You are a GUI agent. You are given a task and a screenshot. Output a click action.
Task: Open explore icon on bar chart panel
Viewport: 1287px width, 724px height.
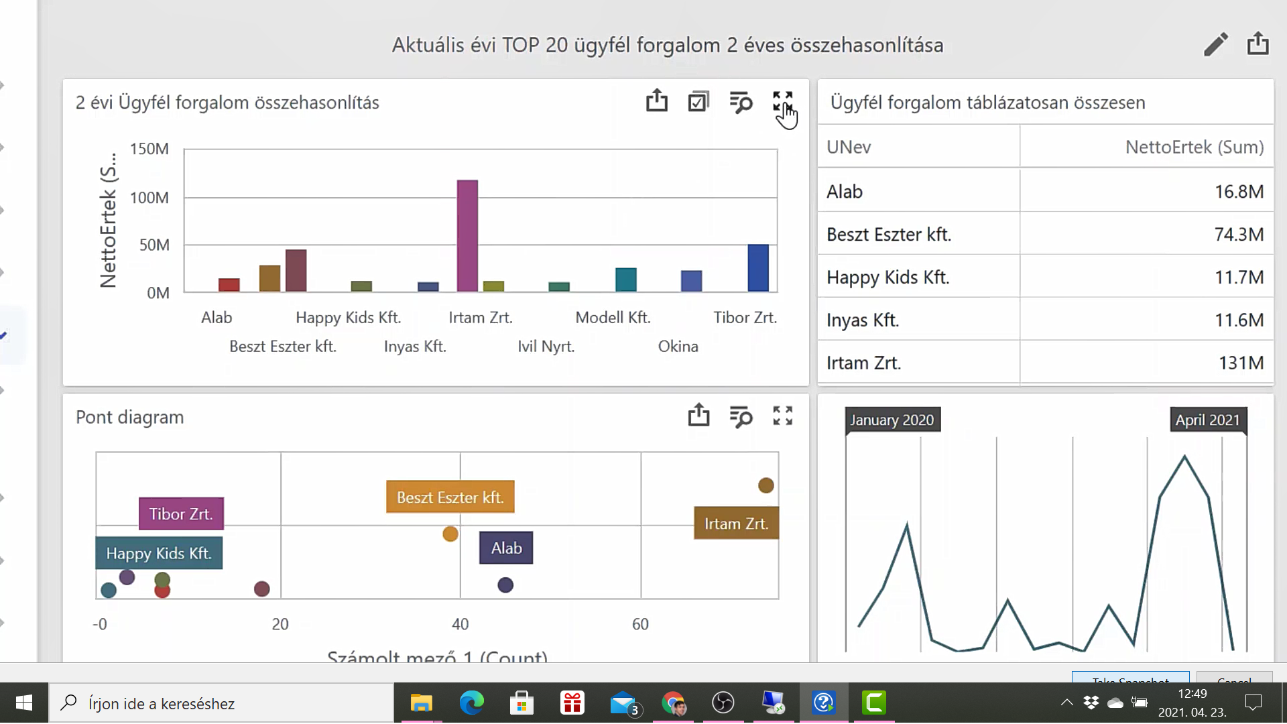tap(741, 103)
